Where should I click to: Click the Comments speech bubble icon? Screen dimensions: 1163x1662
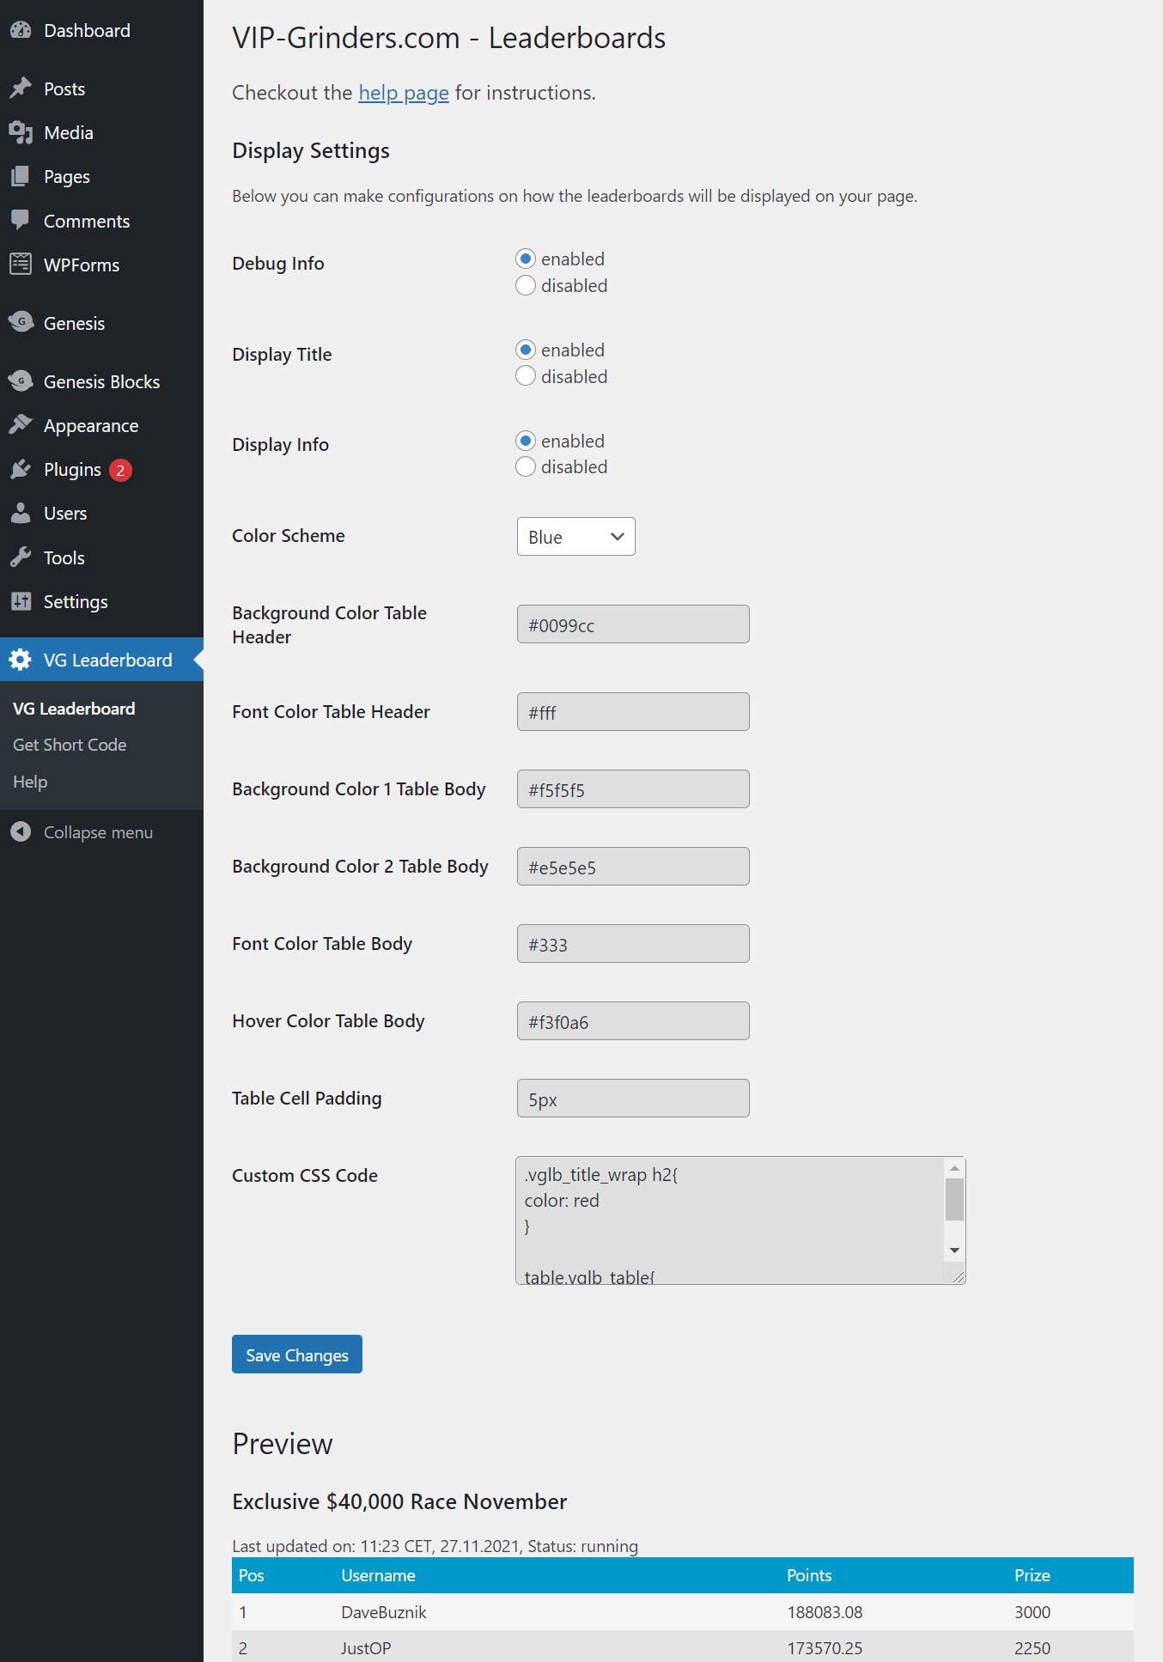(x=21, y=220)
